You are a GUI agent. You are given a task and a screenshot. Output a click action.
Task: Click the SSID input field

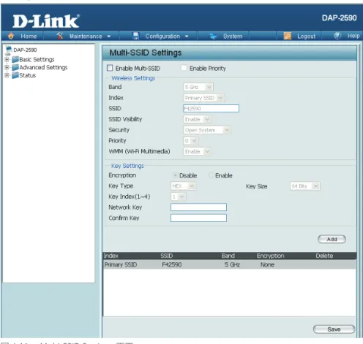211,108
